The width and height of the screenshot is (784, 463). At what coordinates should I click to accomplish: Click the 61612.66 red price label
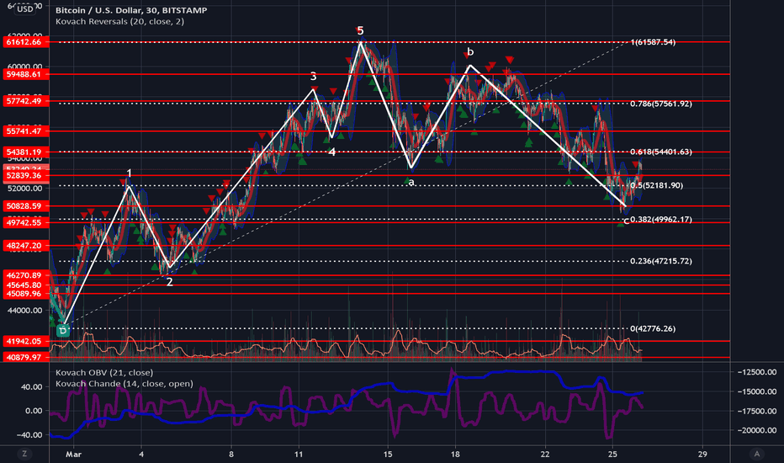(x=26, y=42)
